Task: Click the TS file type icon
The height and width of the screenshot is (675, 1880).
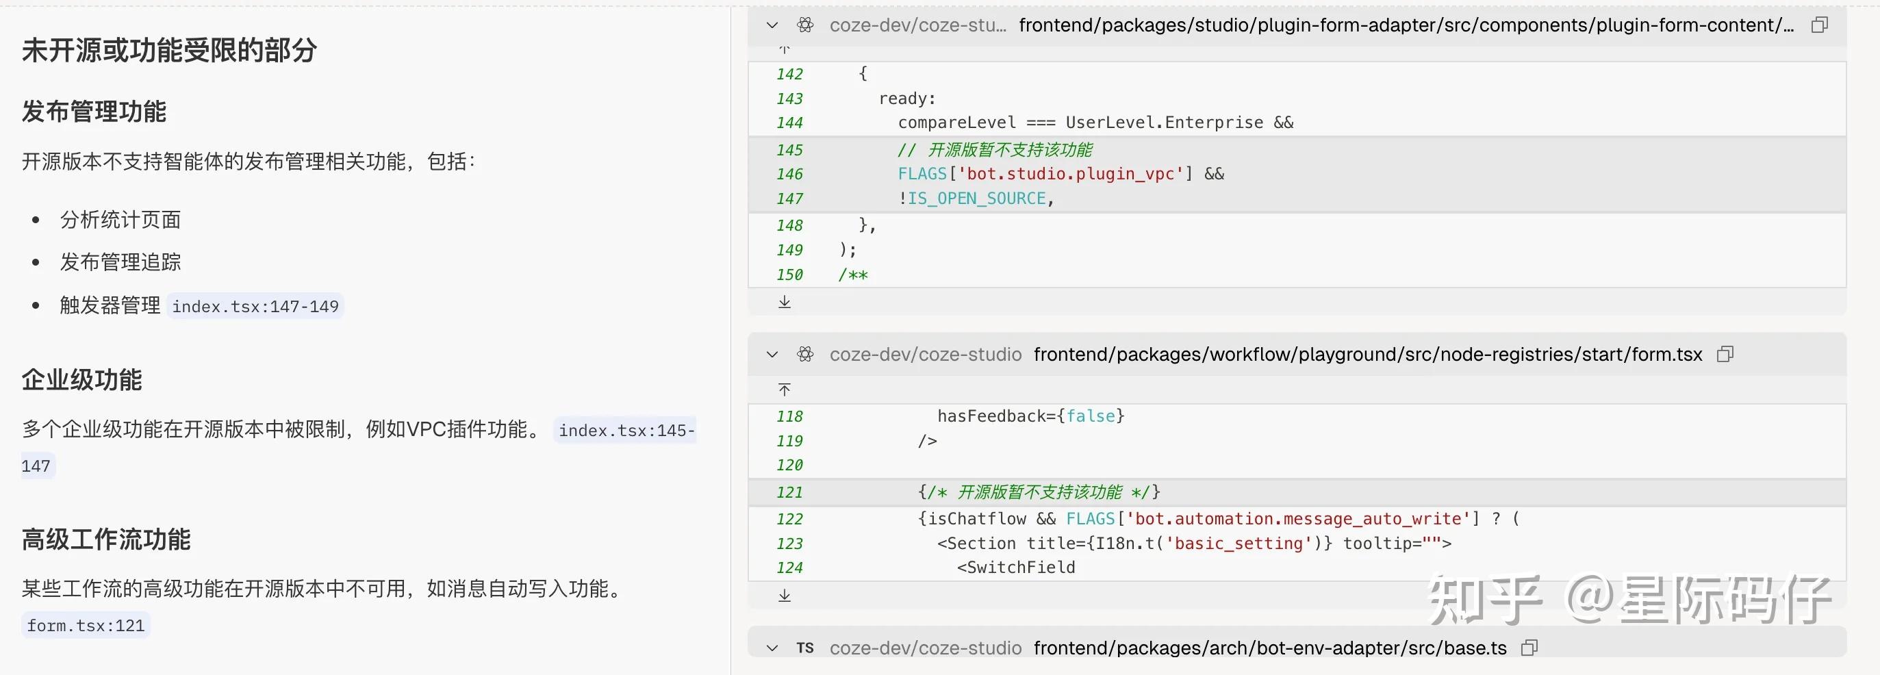Action: pyautogui.click(x=805, y=648)
